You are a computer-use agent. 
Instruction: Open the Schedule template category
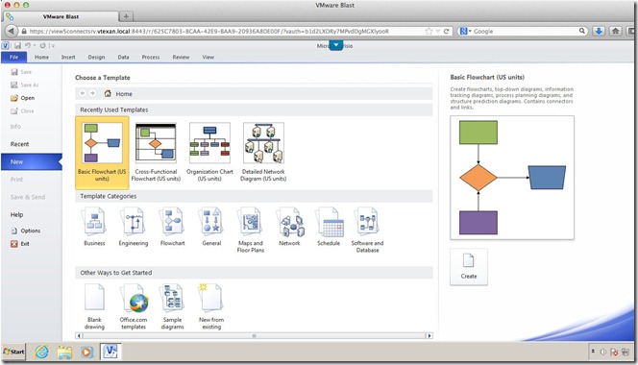click(x=329, y=227)
